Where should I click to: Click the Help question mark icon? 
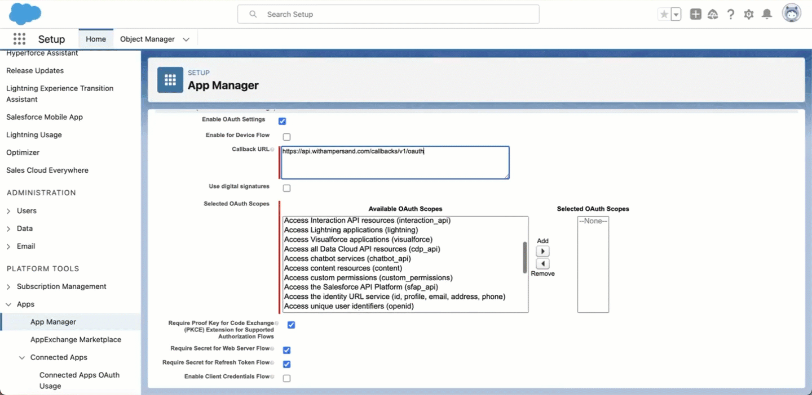click(x=731, y=14)
